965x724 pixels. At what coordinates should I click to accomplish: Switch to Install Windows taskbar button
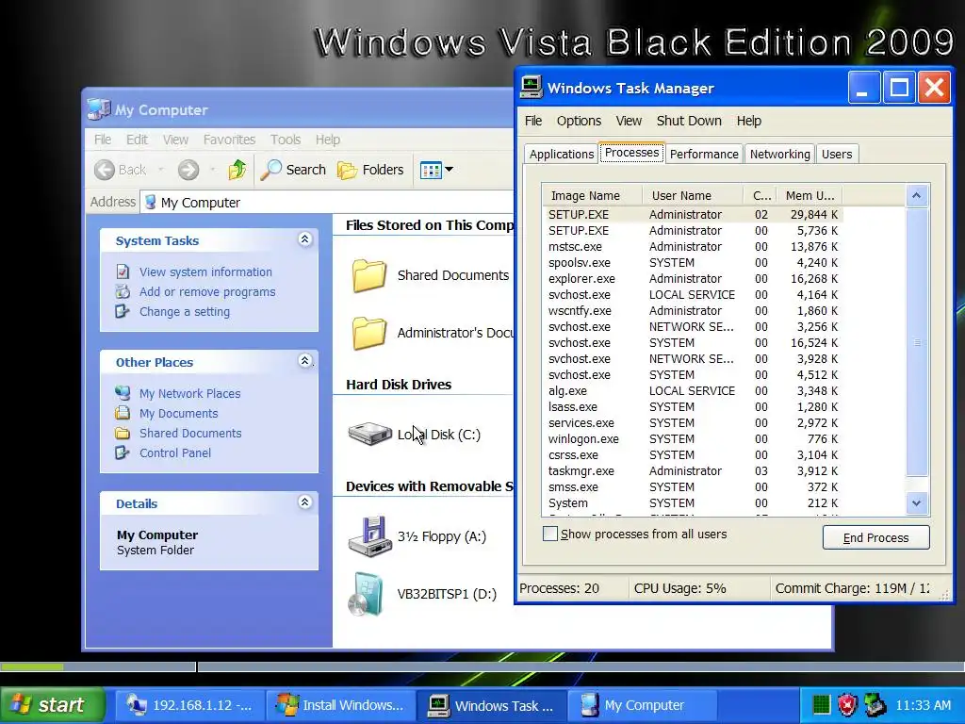coord(340,705)
